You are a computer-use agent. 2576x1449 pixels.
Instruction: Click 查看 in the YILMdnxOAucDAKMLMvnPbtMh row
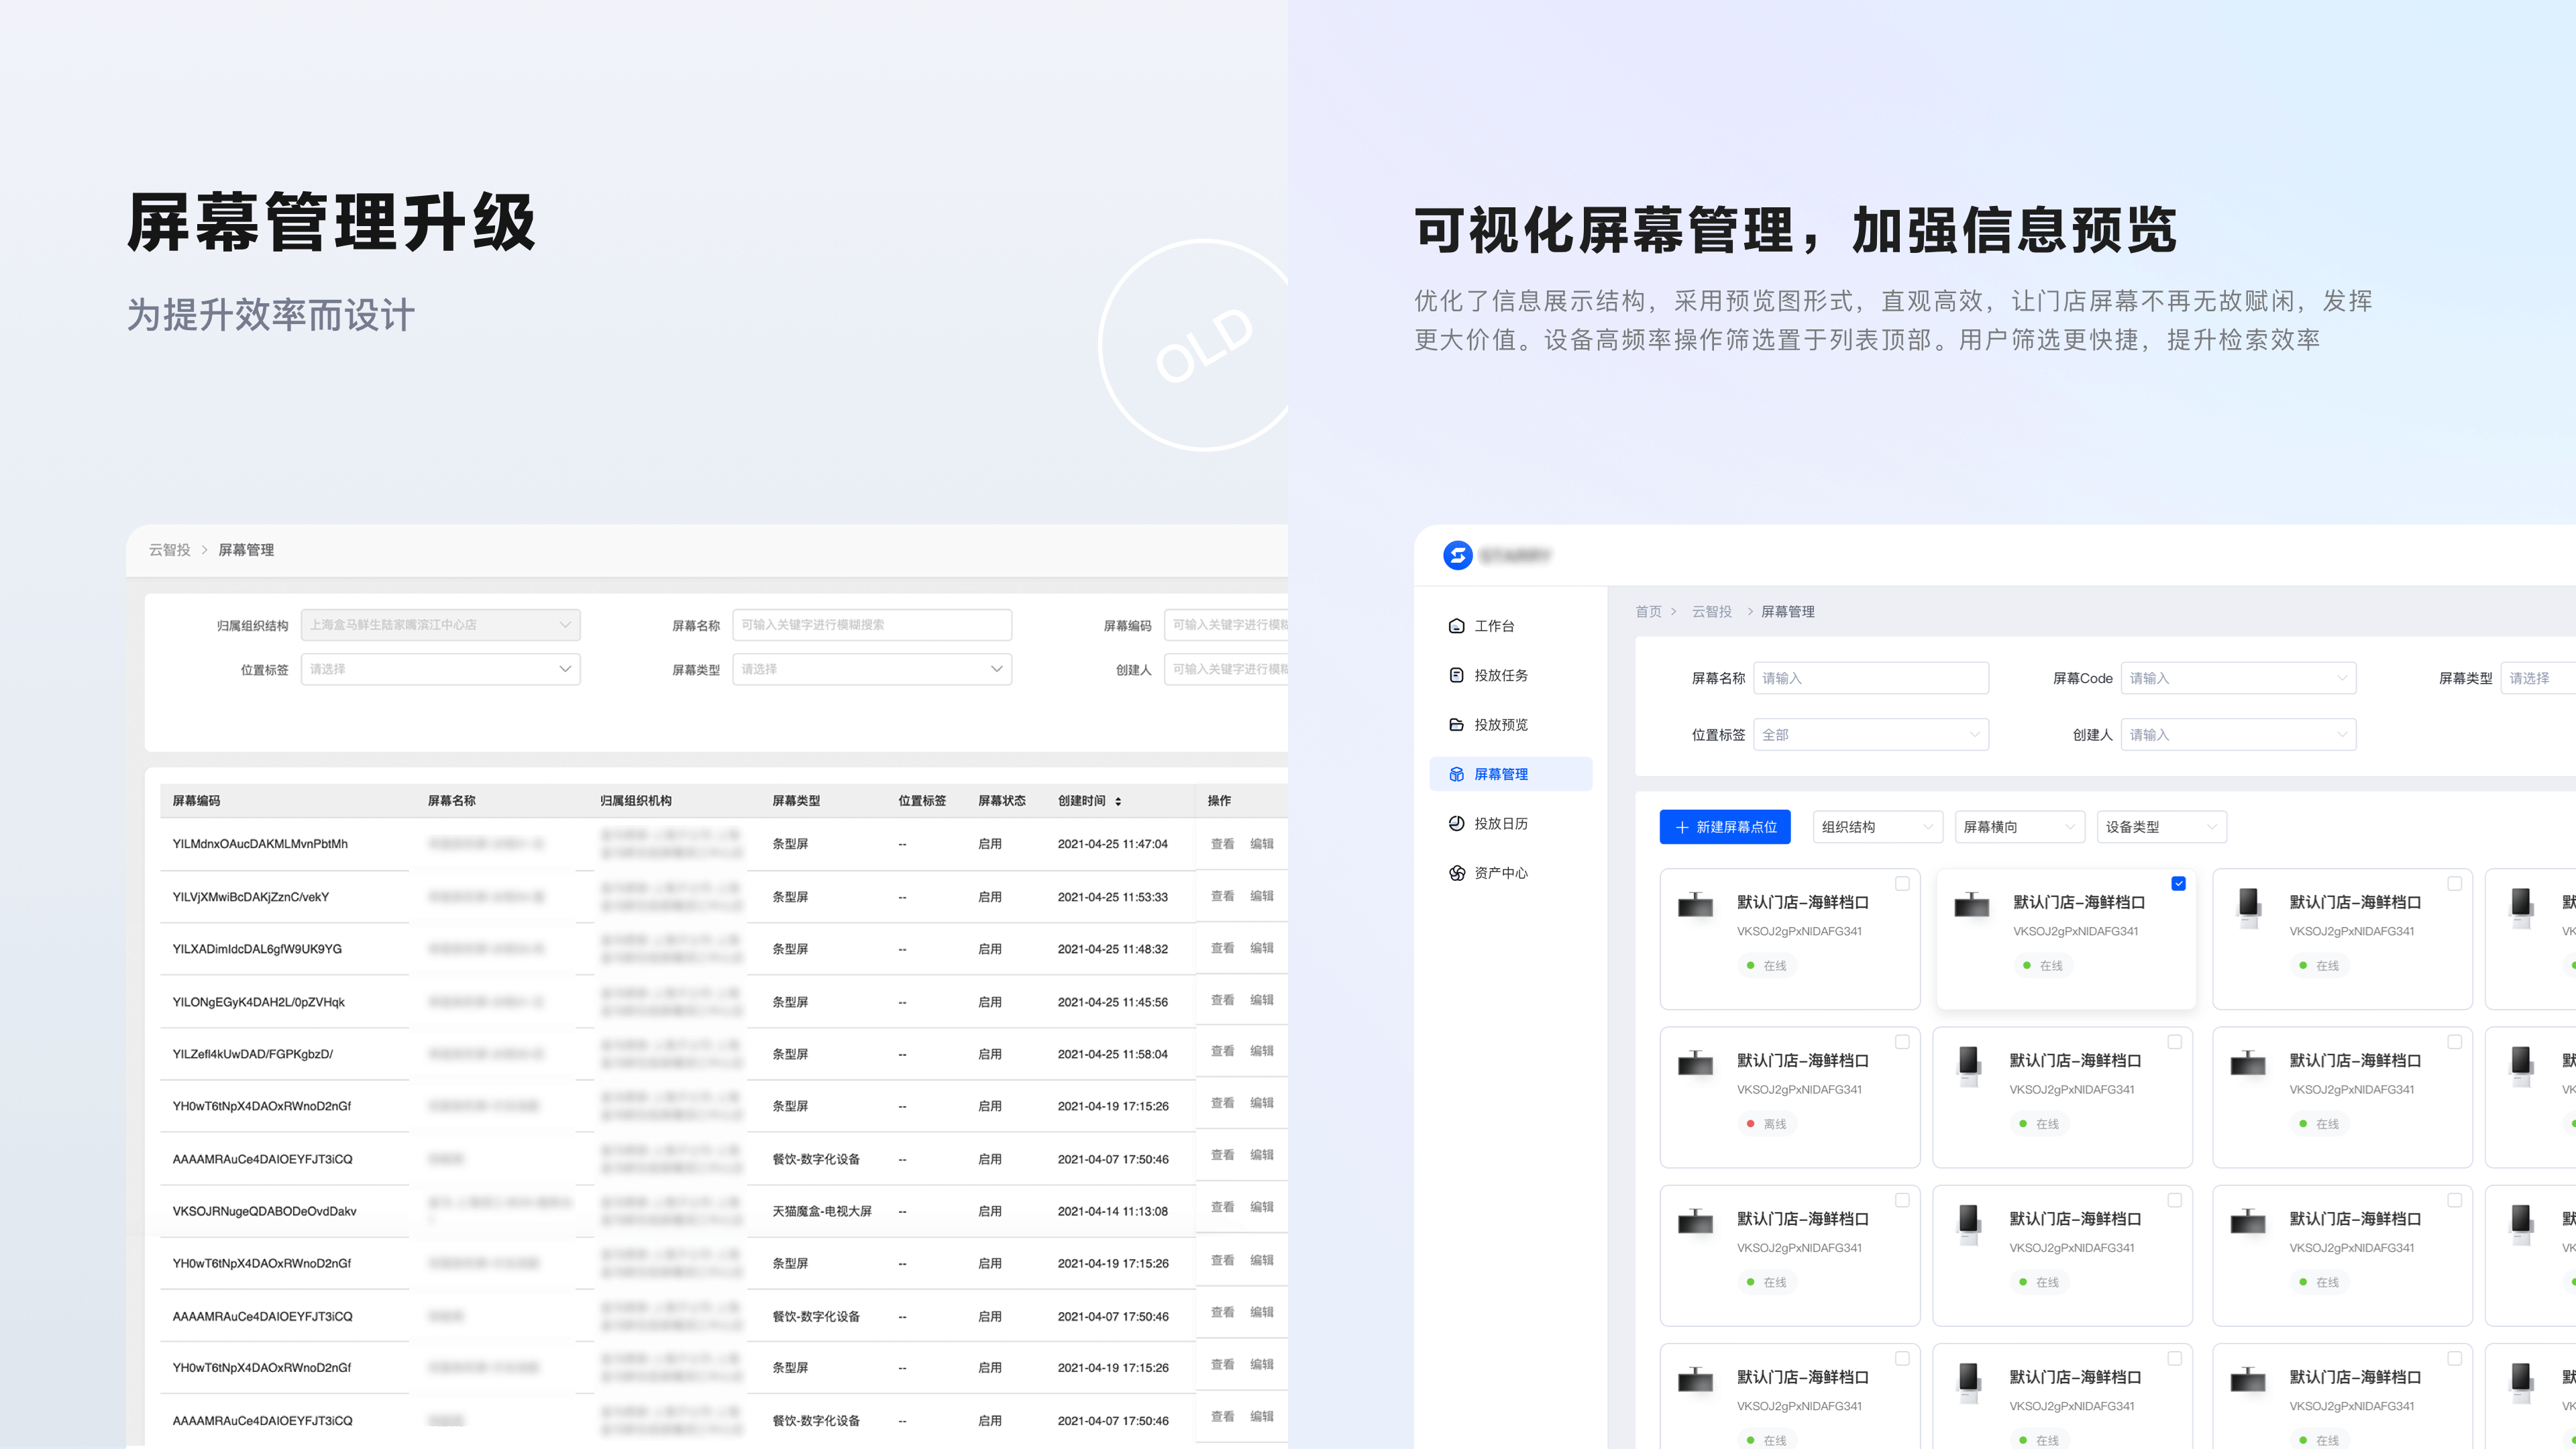1222,844
